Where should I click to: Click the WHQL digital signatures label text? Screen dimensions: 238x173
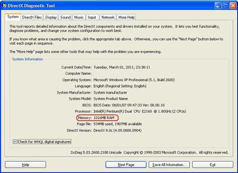pos(44,142)
